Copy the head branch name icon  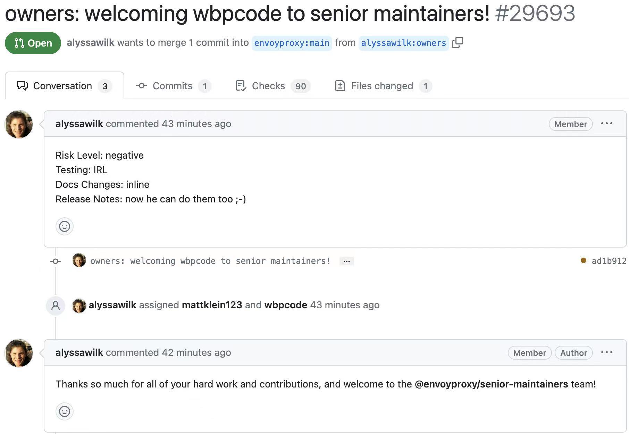click(458, 42)
